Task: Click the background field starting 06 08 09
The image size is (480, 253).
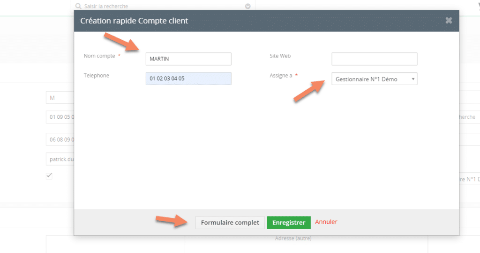Action: 60,139
